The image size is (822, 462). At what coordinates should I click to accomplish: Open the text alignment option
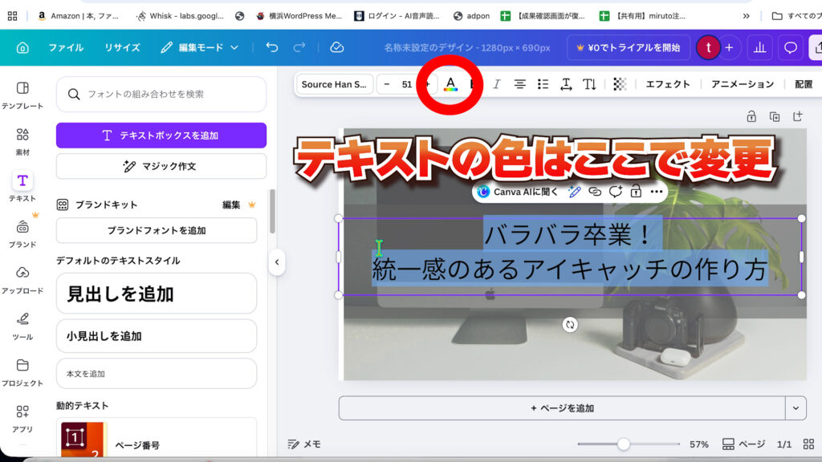(519, 84)
